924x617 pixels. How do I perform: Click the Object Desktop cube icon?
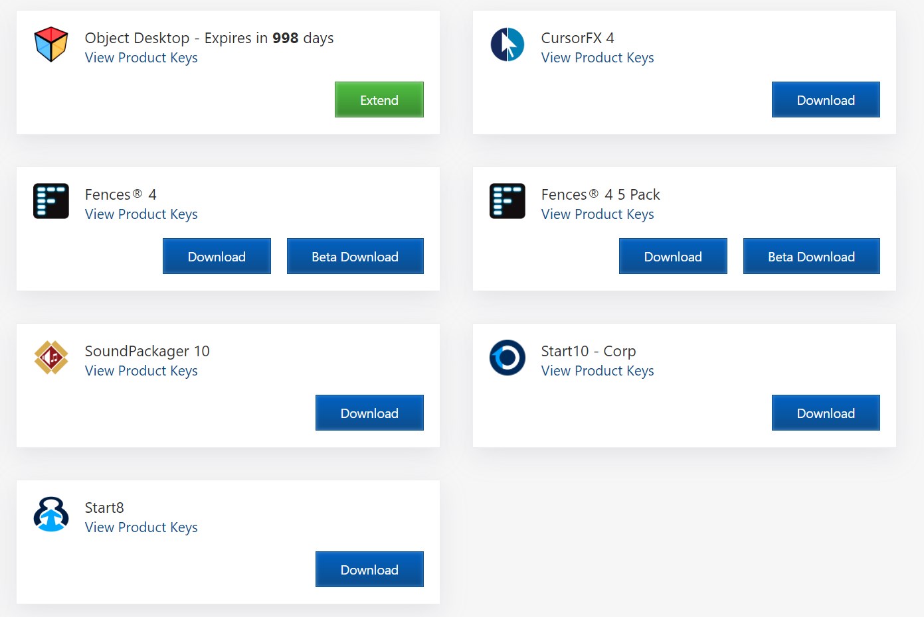51,44
